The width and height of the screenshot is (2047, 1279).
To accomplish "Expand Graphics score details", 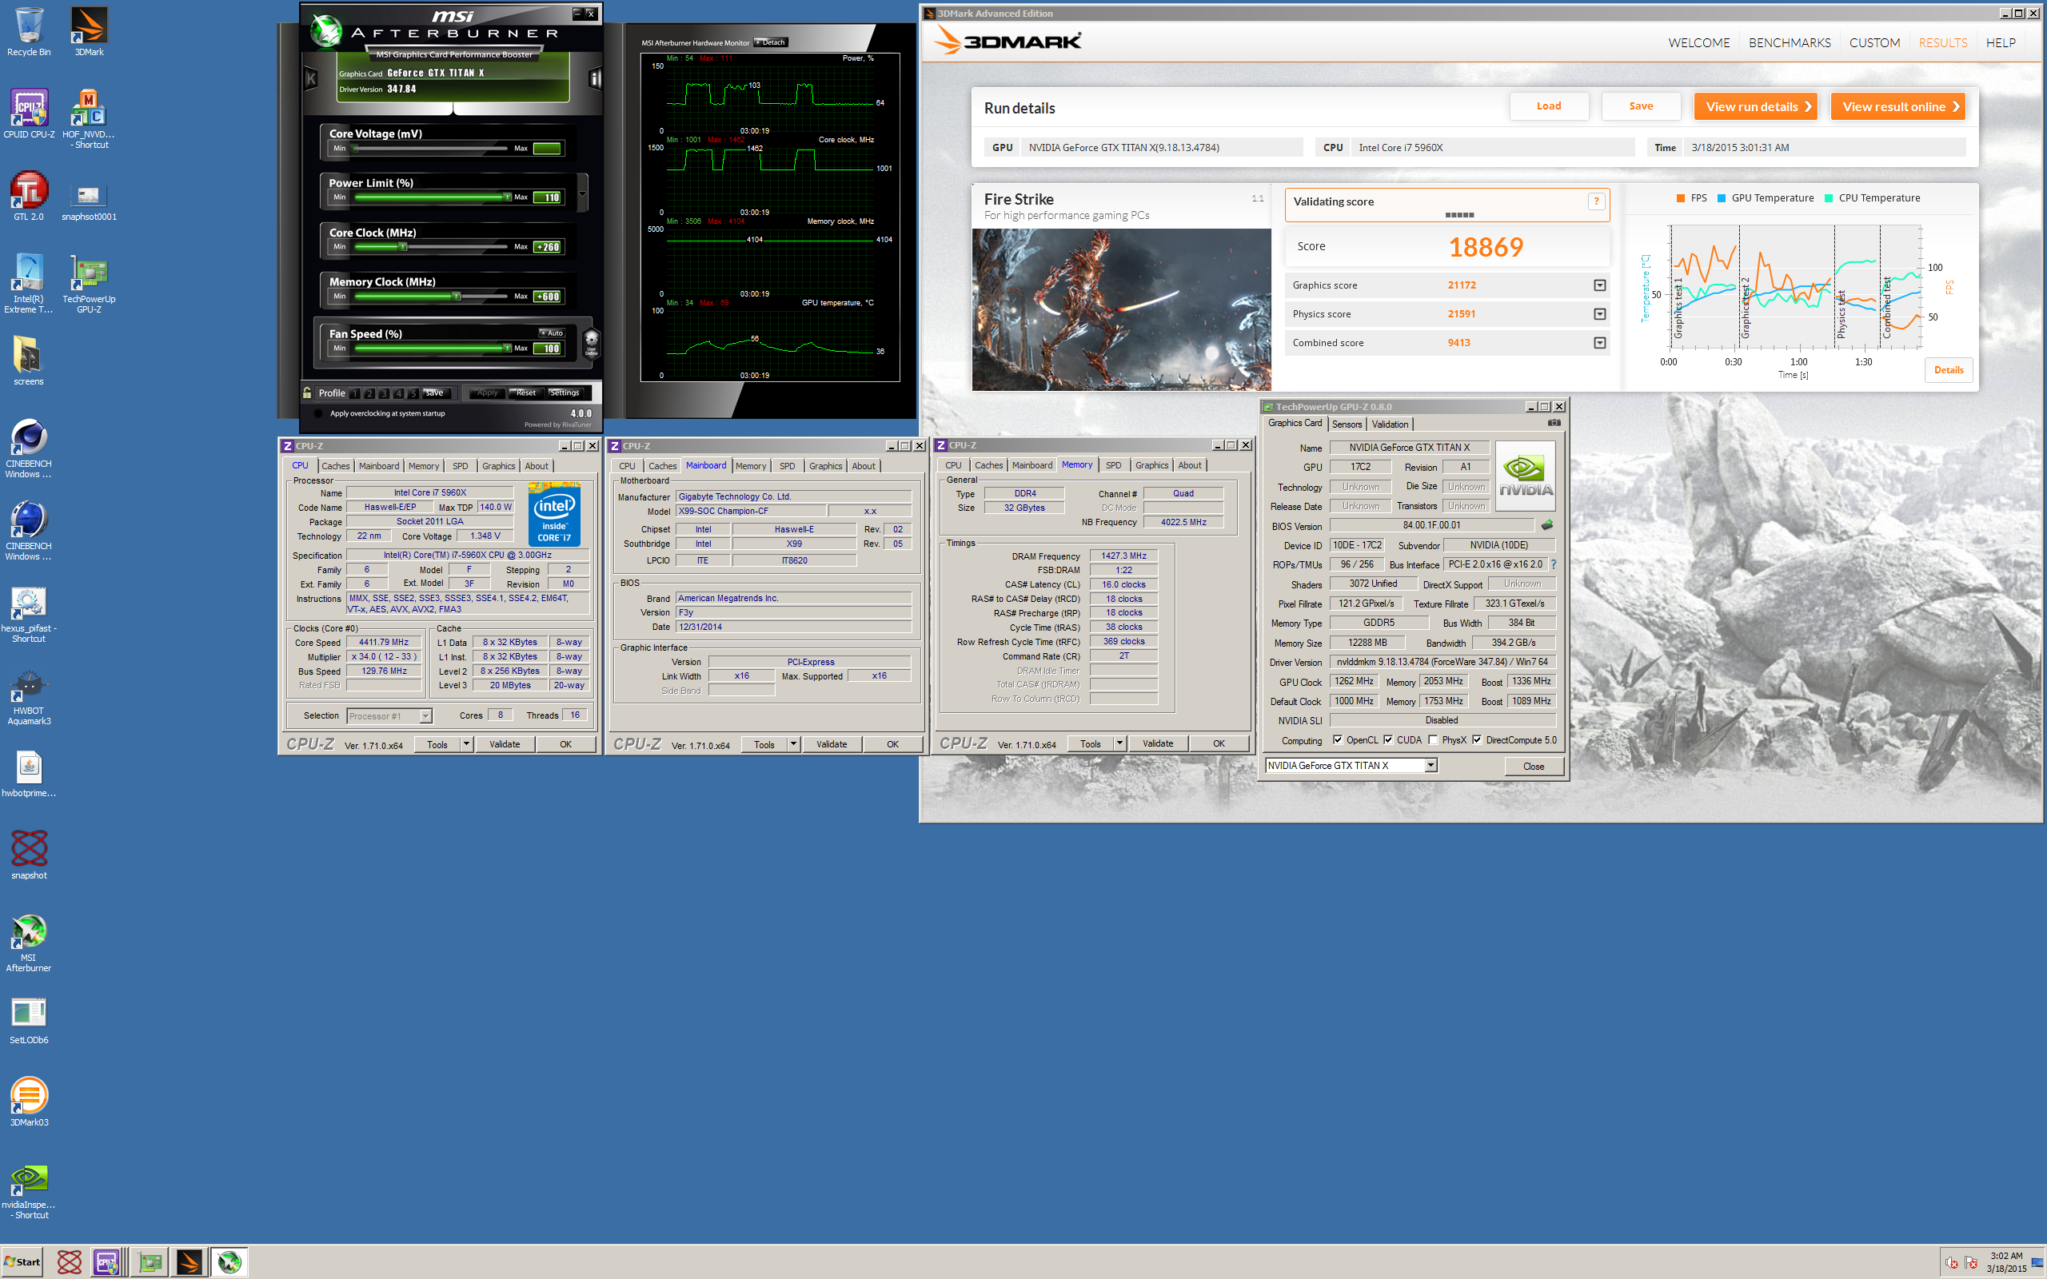I will tap(1599, 285).
